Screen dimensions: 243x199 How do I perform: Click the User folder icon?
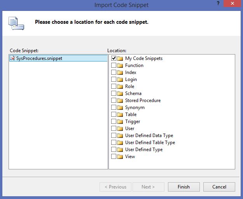point(120,129)
